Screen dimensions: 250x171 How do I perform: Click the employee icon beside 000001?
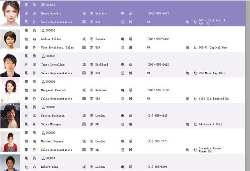43,5
